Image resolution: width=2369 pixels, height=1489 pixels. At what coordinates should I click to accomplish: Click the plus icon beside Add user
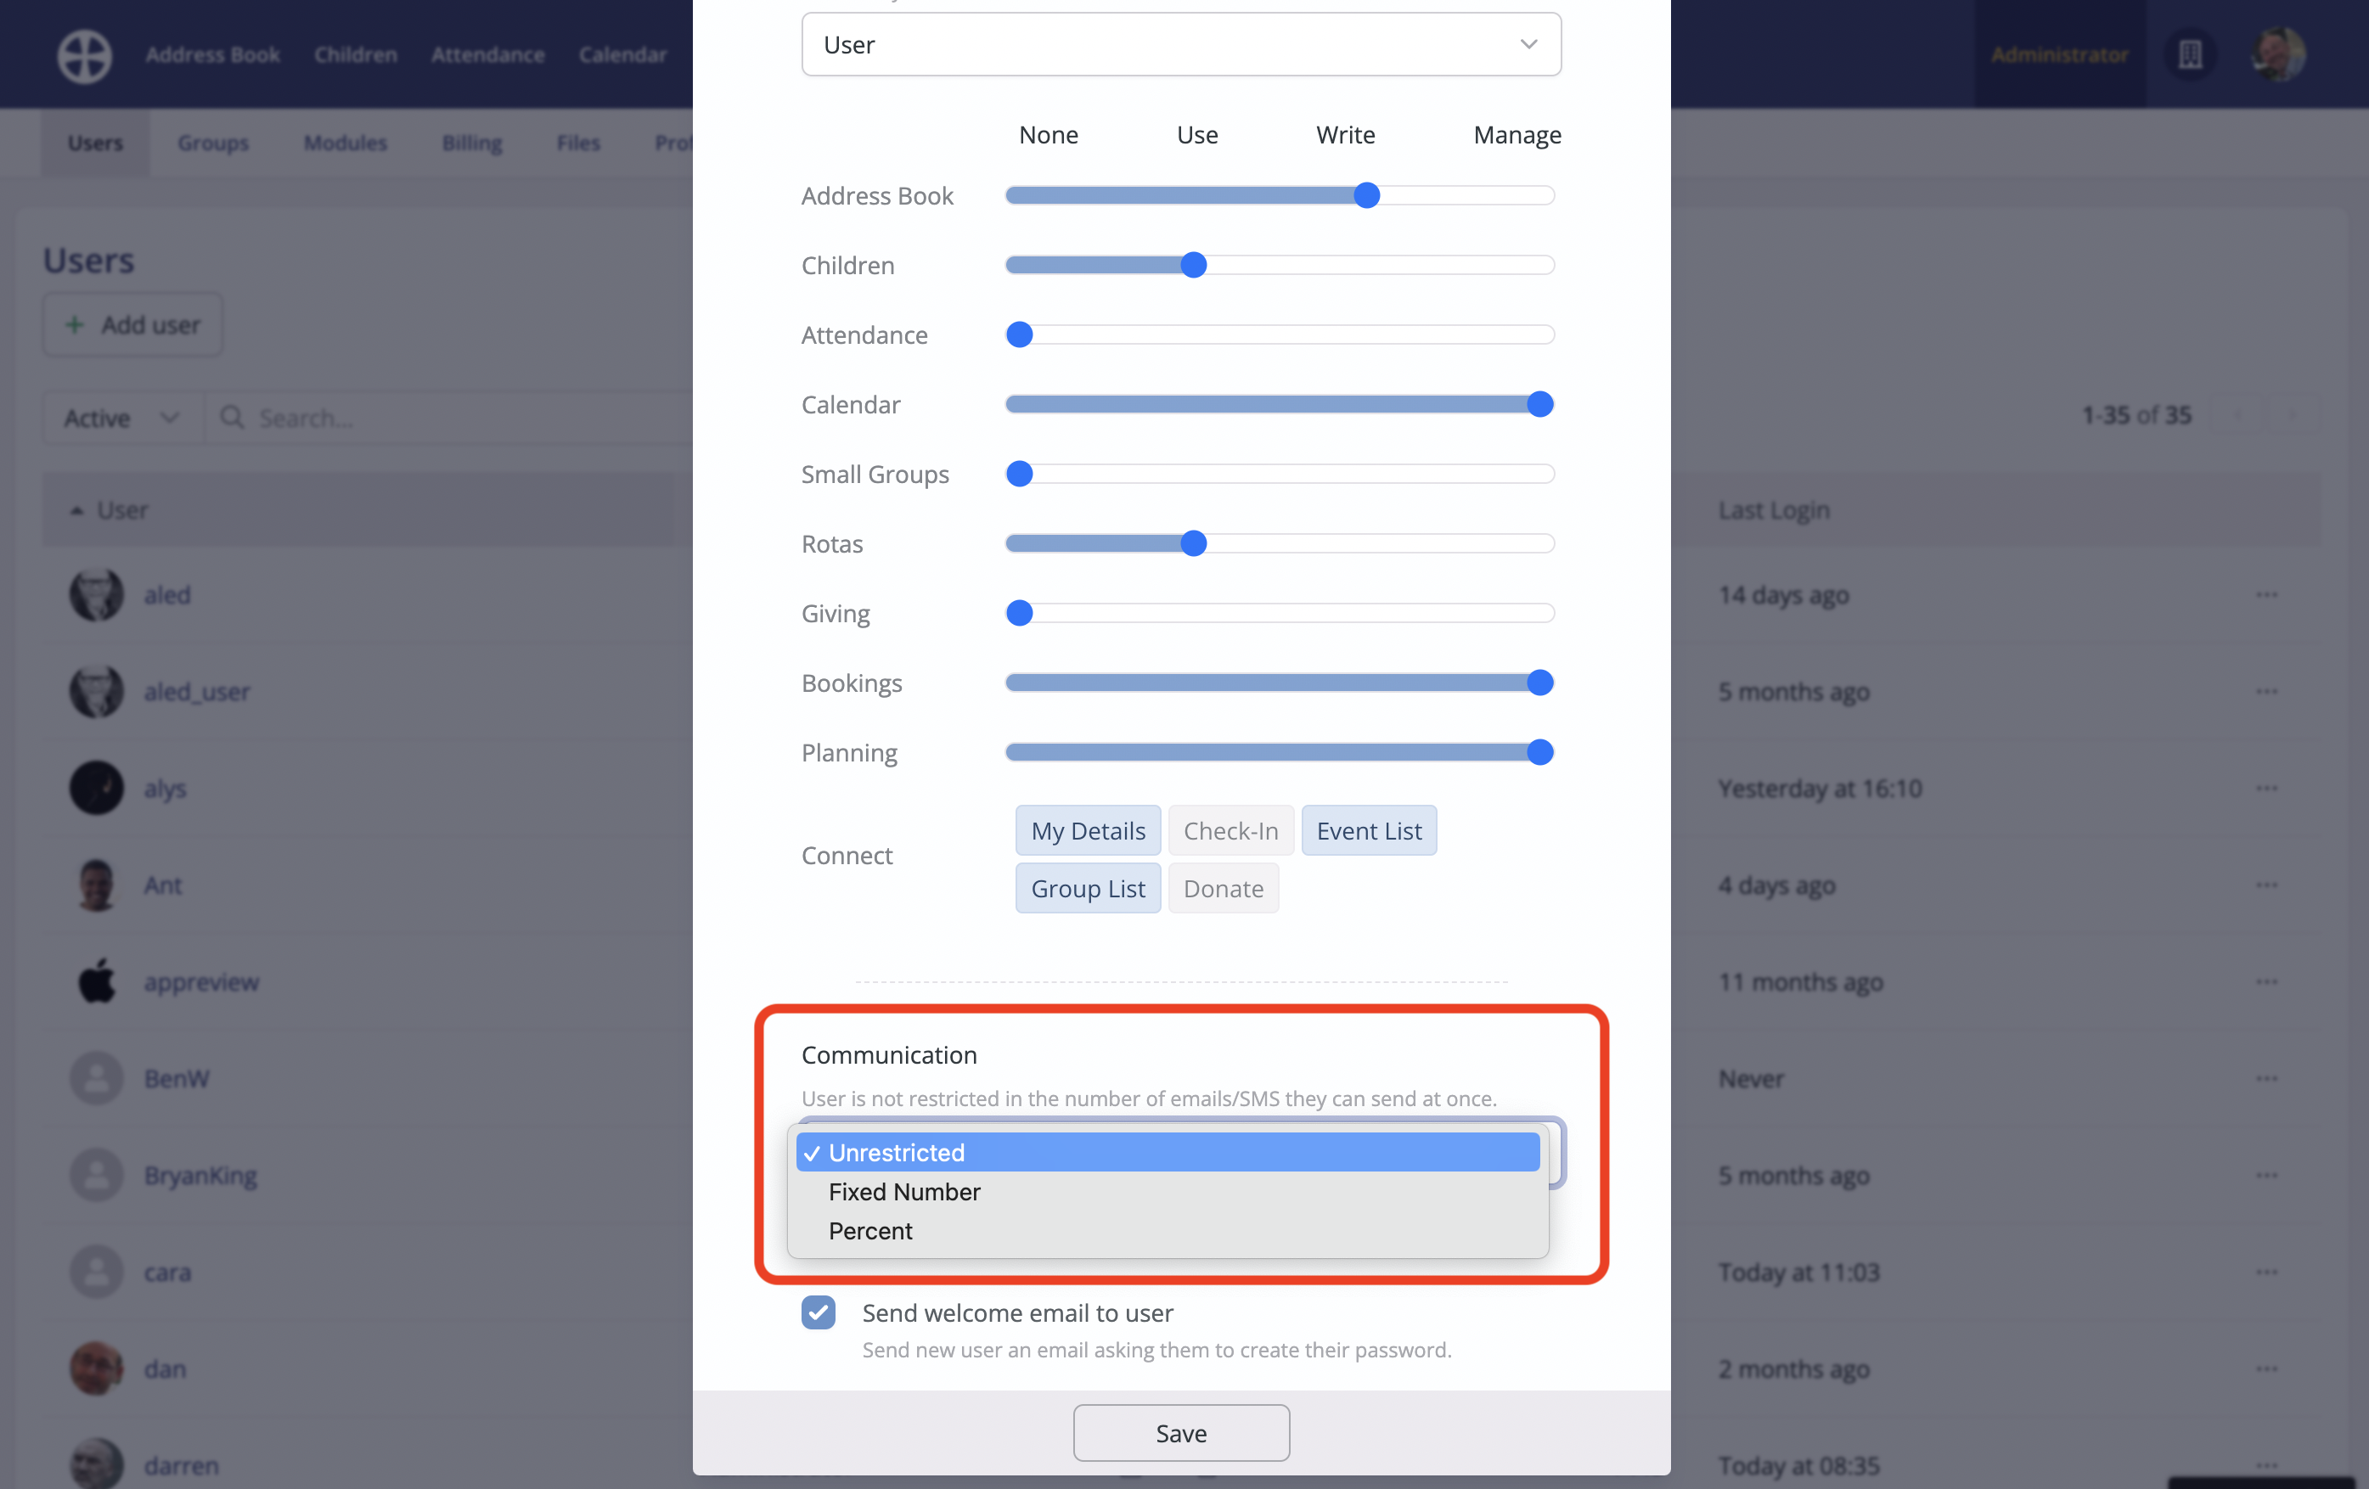tap(75, 324)
